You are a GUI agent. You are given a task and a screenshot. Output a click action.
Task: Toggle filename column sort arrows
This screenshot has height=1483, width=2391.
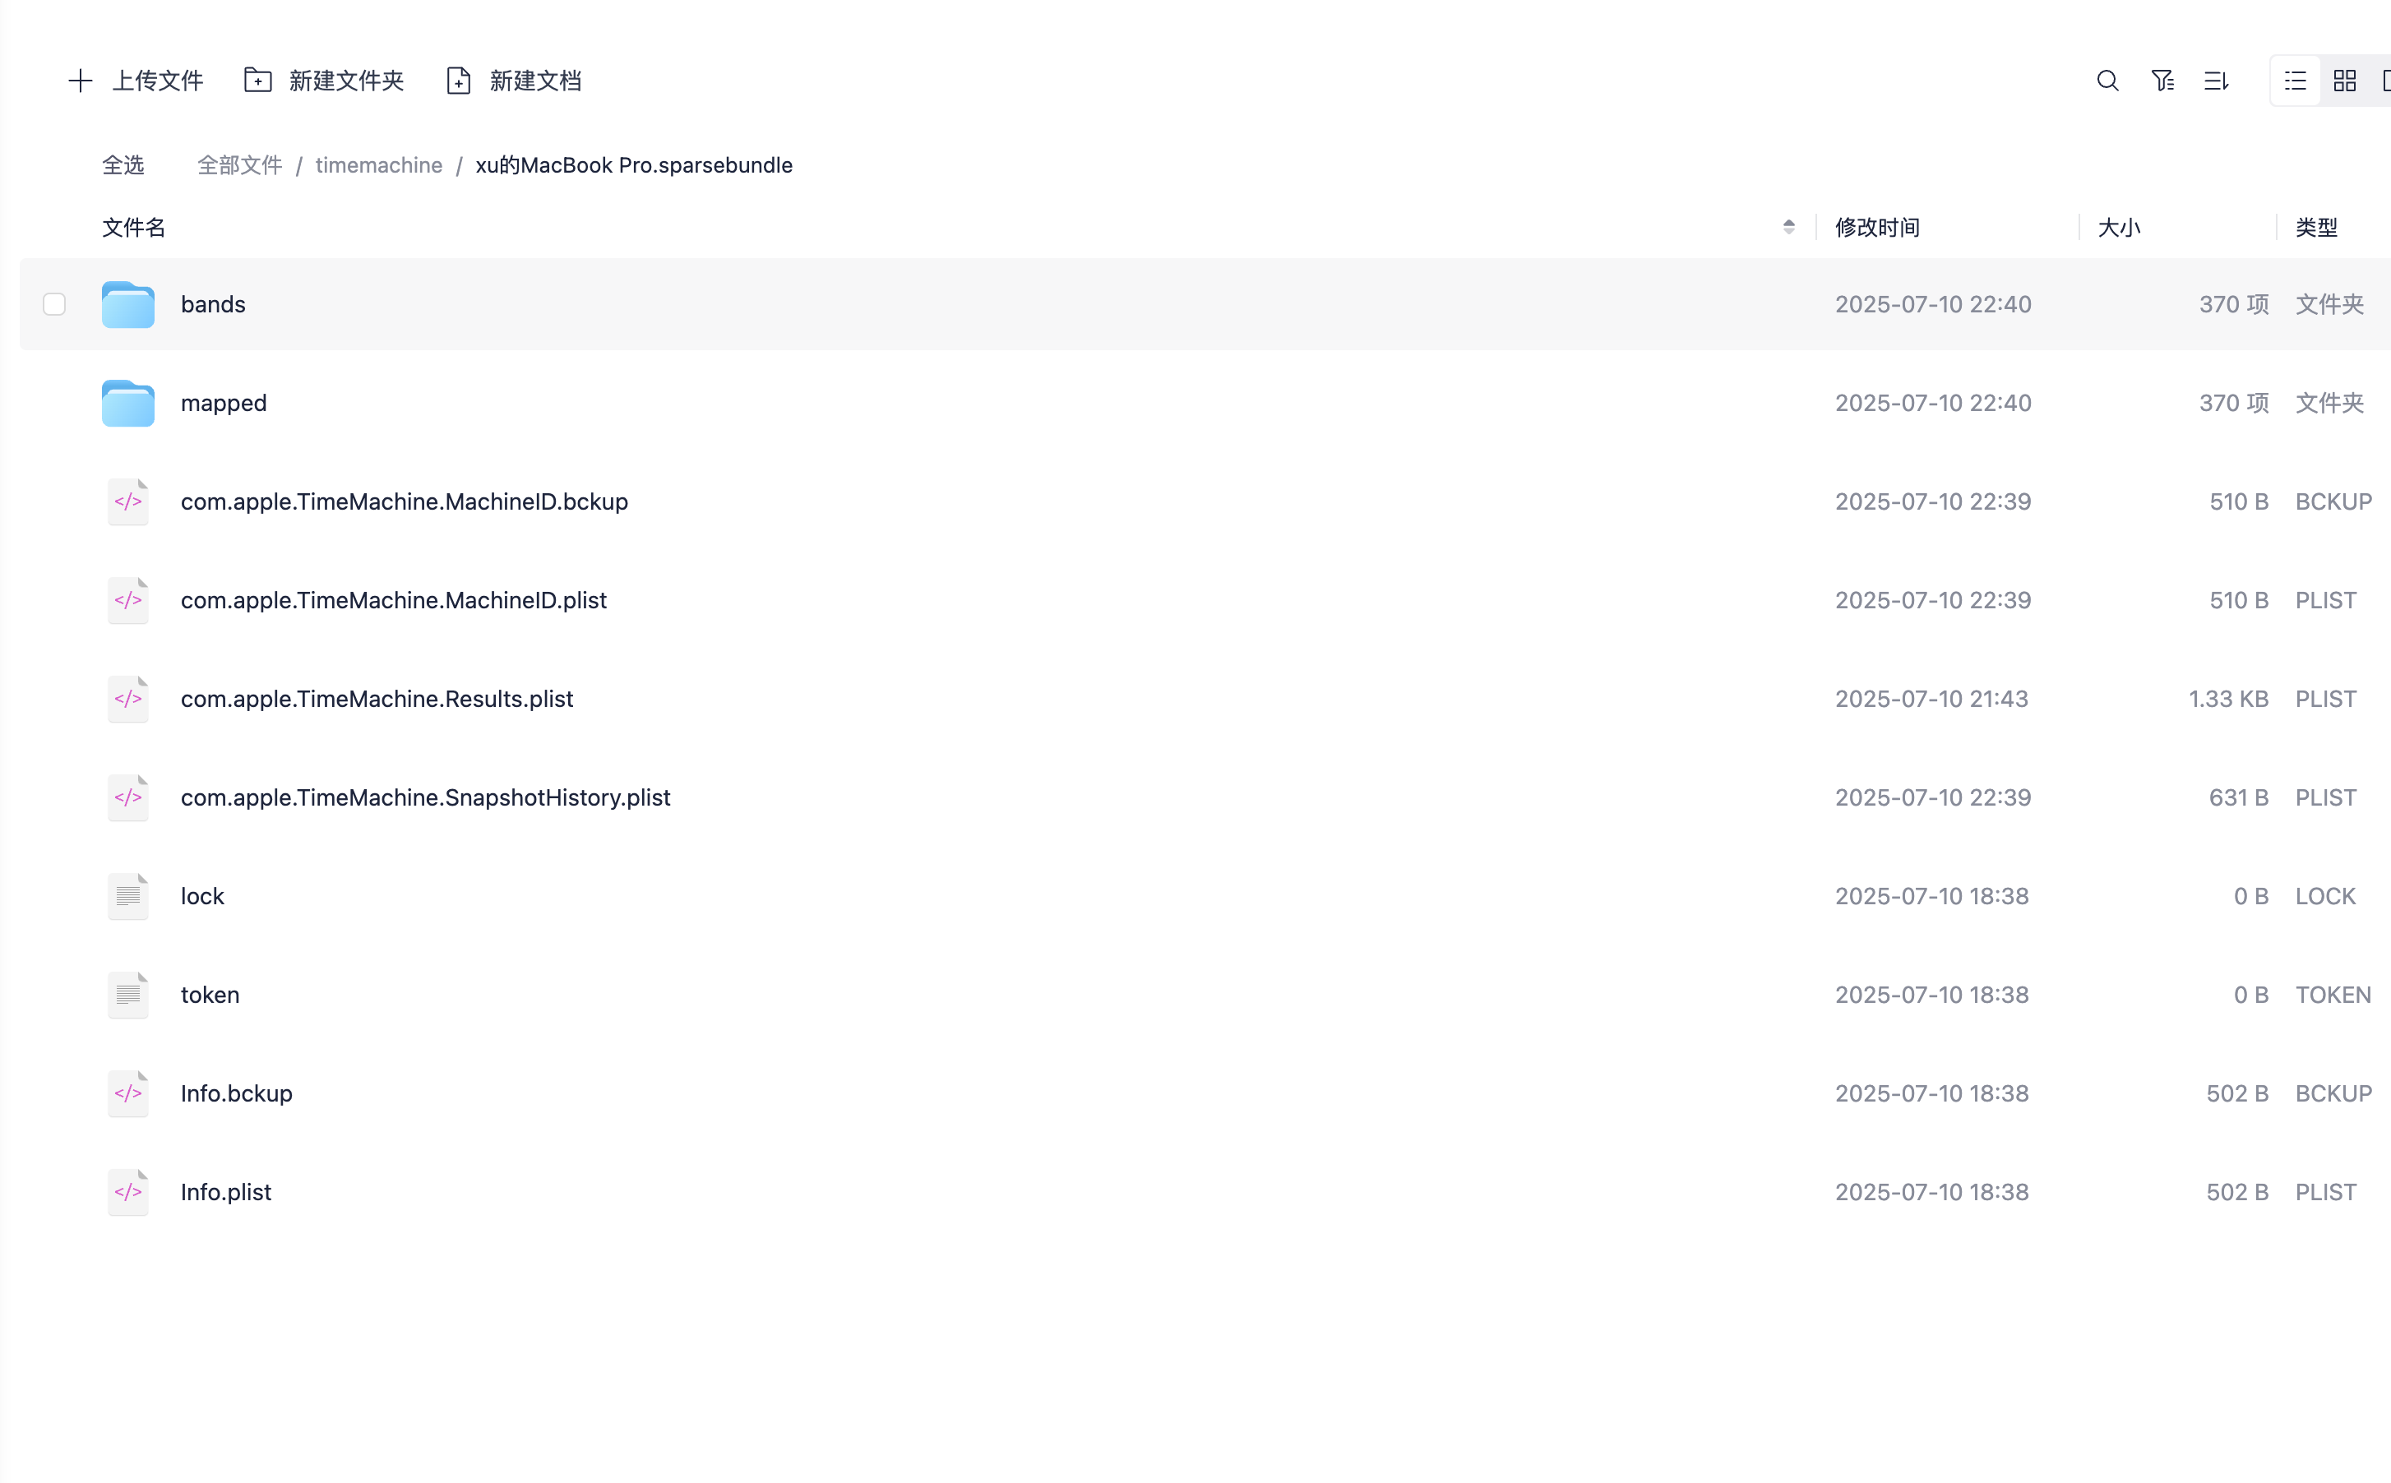[1789, 228]
